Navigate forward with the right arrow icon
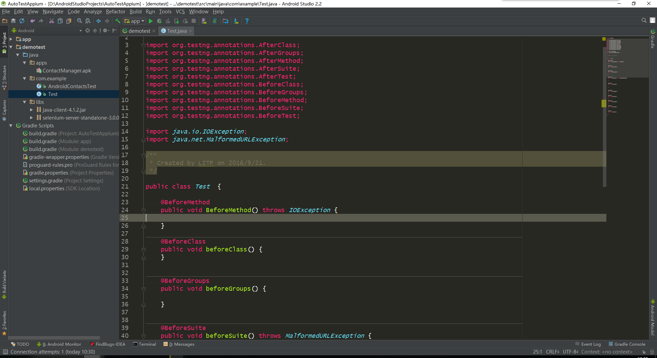657x358 pixels. (x=107, y=21)
